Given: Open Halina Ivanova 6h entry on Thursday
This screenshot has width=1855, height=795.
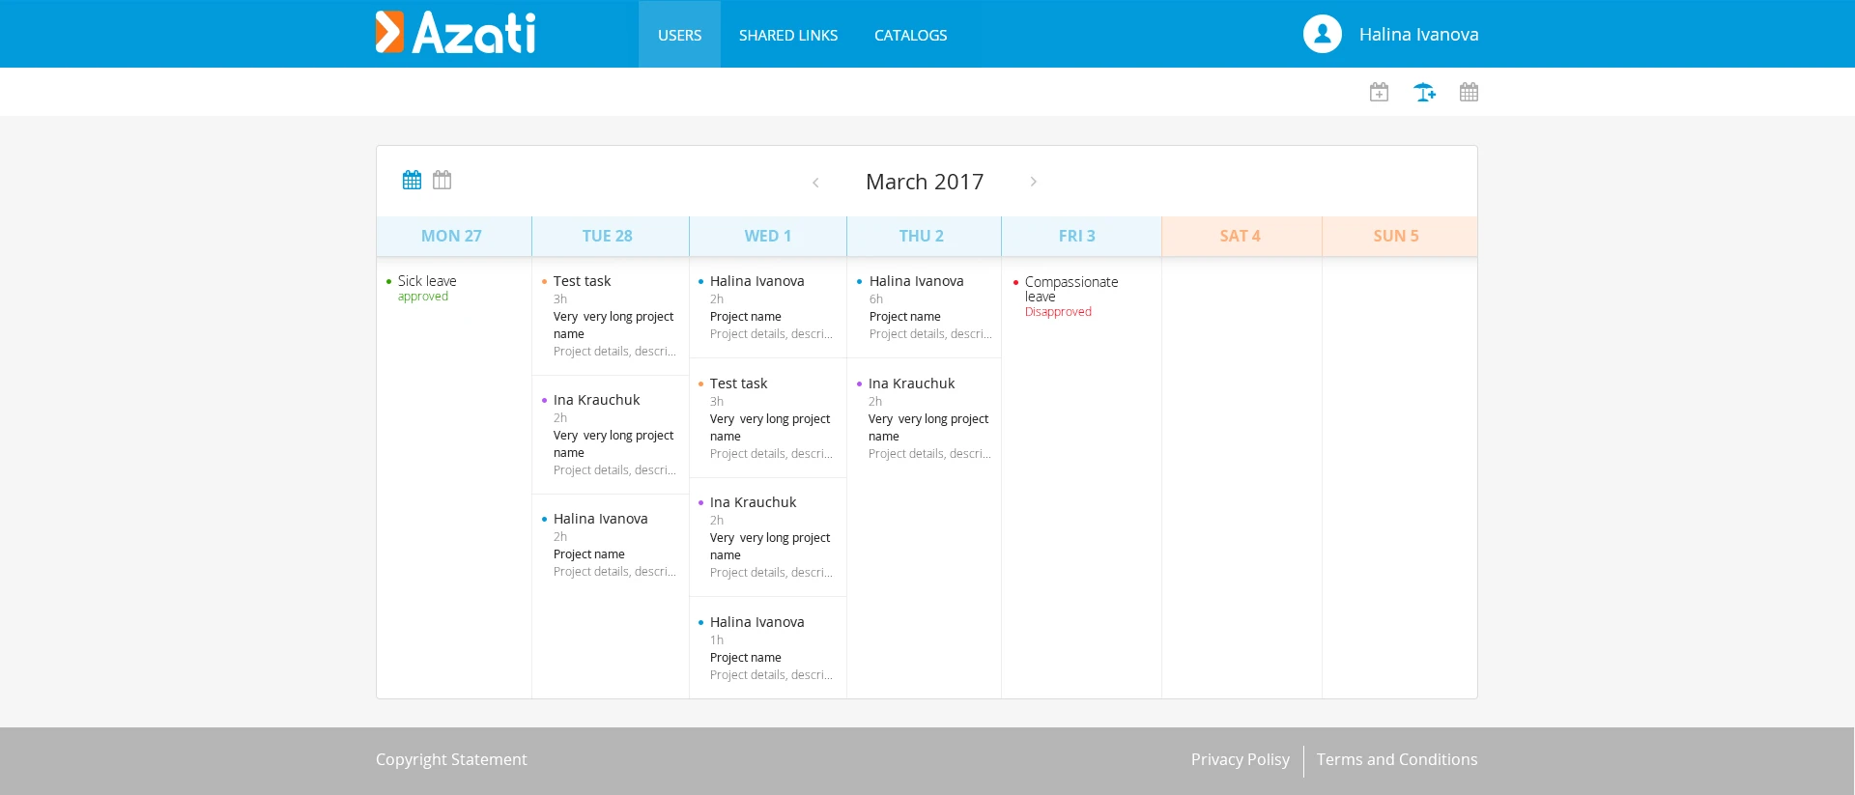Looking at the screenshot, I should [x=925, y=307].
